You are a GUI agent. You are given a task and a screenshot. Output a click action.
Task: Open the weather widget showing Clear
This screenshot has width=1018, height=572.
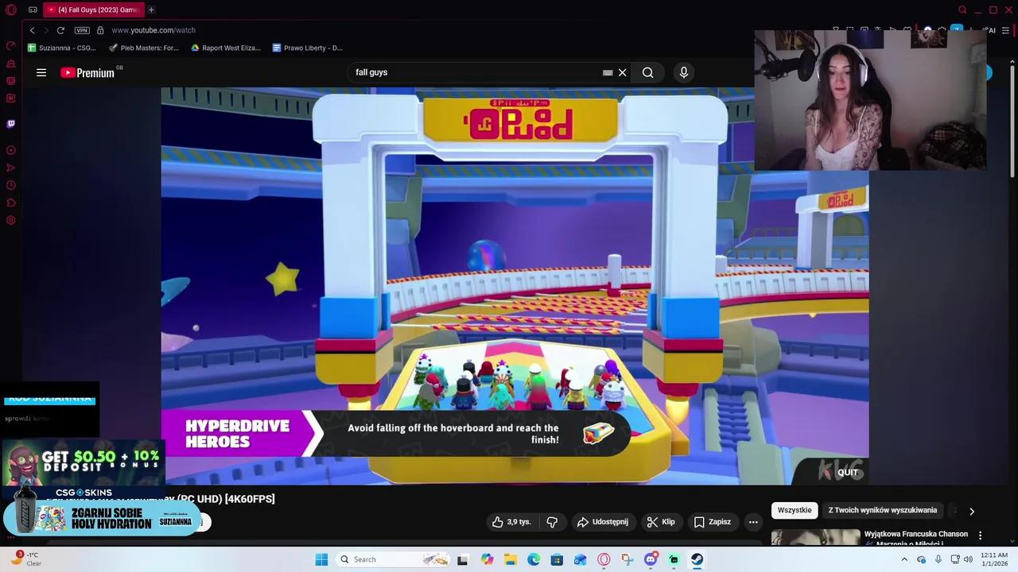(25, 558)
